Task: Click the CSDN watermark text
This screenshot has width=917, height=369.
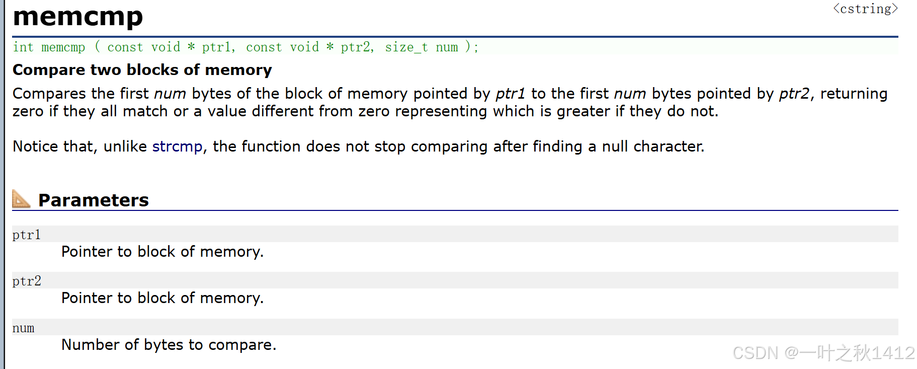Action: click(823, 352)
